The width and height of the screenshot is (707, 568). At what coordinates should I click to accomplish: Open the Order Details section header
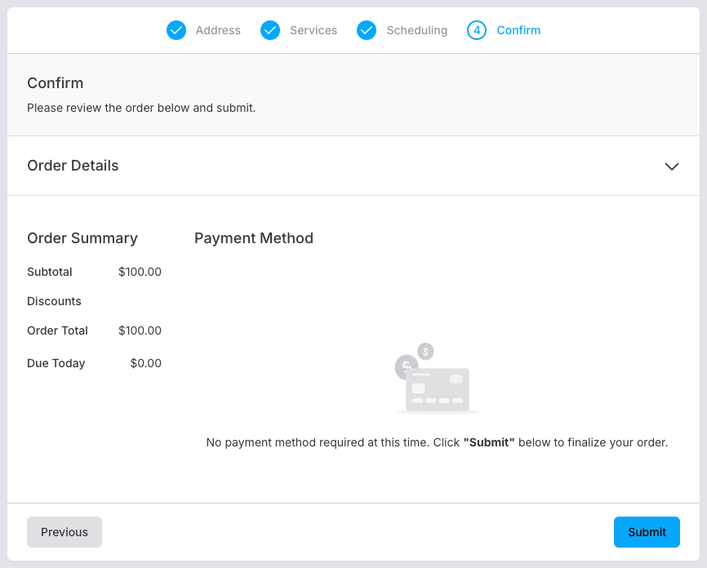tap(73, 166)
